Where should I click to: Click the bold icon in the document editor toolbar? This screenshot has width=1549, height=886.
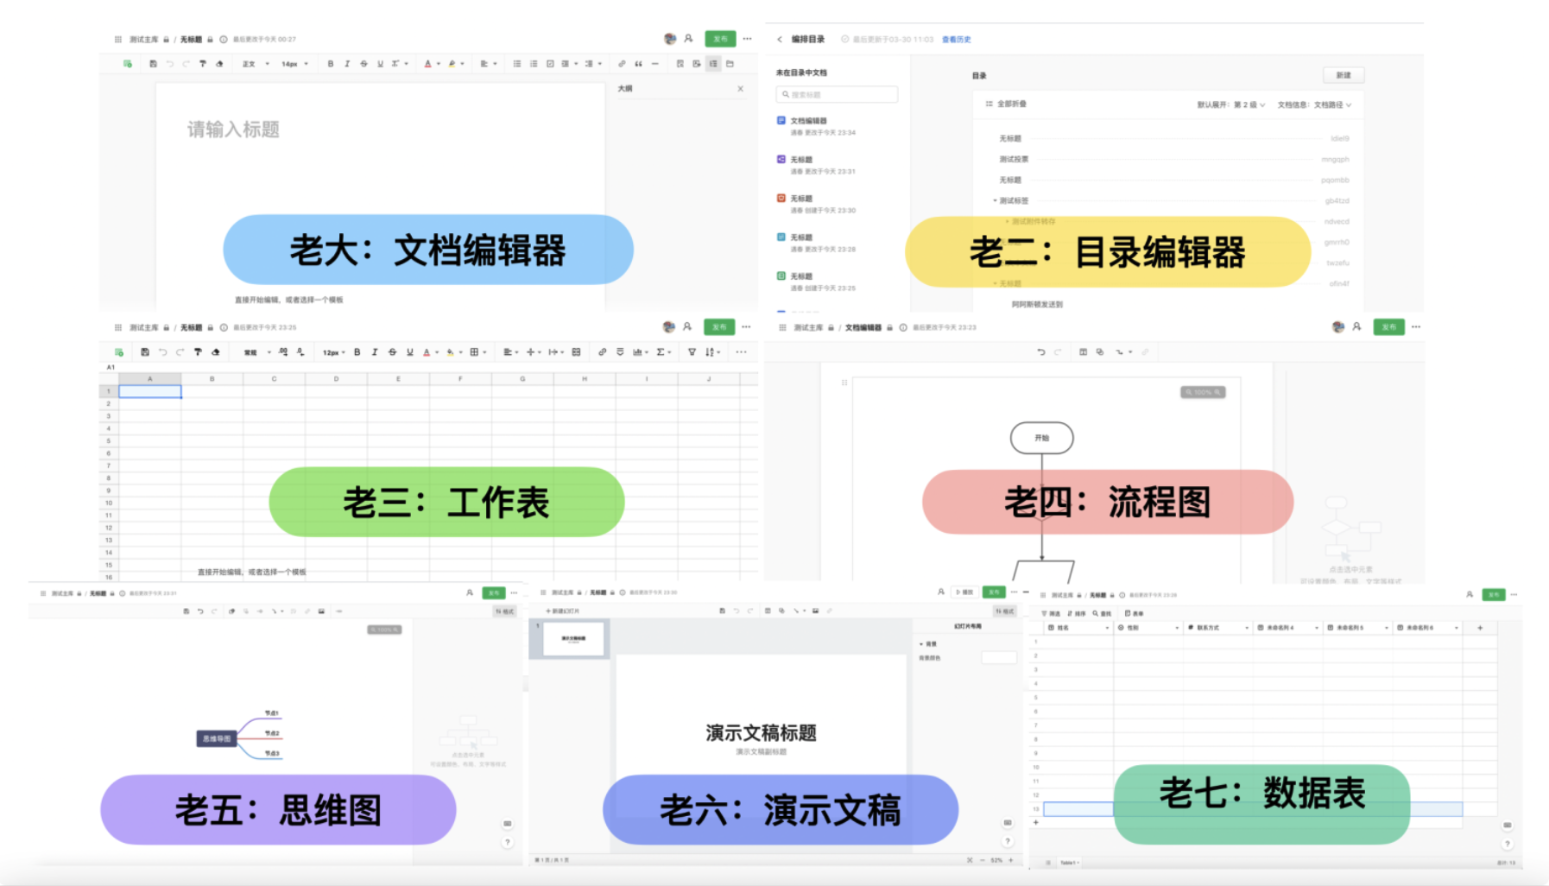330,64
